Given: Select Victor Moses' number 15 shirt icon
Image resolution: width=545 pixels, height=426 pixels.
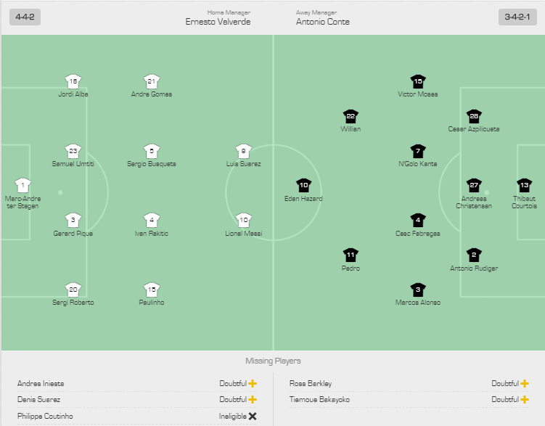Looking at the screenshot, I should 418,82.
